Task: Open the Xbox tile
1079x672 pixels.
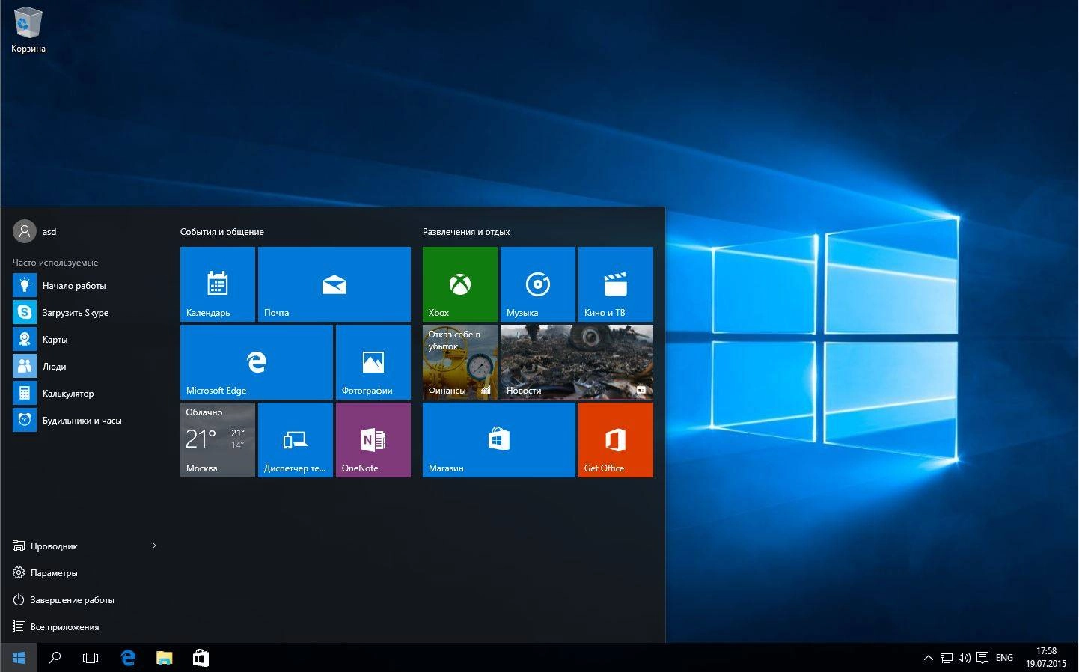Action: coord(460,284)
